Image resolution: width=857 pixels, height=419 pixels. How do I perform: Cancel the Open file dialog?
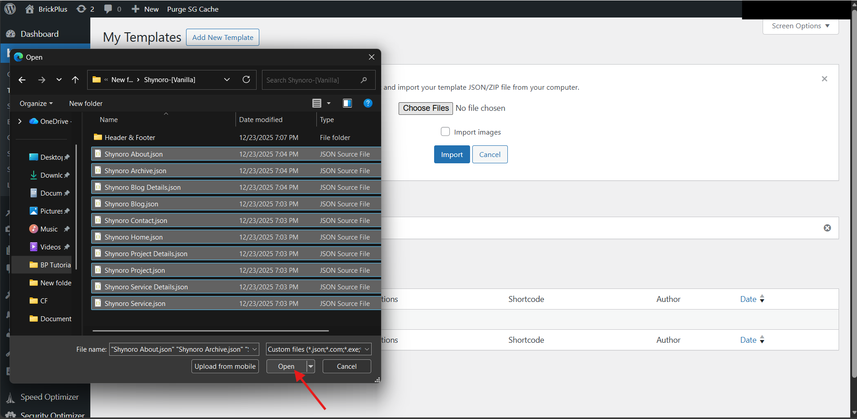pos(347,367)
